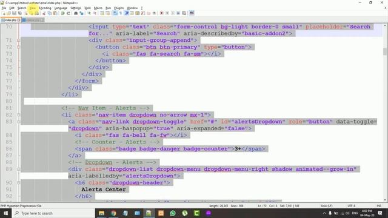Open the function list toolbar icon
Screen dimensions: 388x218
pos(143,13)
